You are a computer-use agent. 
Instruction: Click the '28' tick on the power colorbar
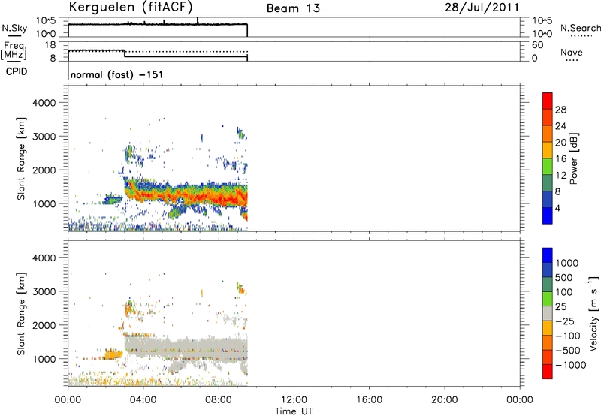click(560, 110)
